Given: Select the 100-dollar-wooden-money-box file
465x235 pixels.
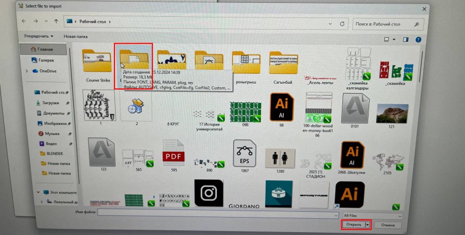Looking at the screenshot, I should click(x=317, y=114).
